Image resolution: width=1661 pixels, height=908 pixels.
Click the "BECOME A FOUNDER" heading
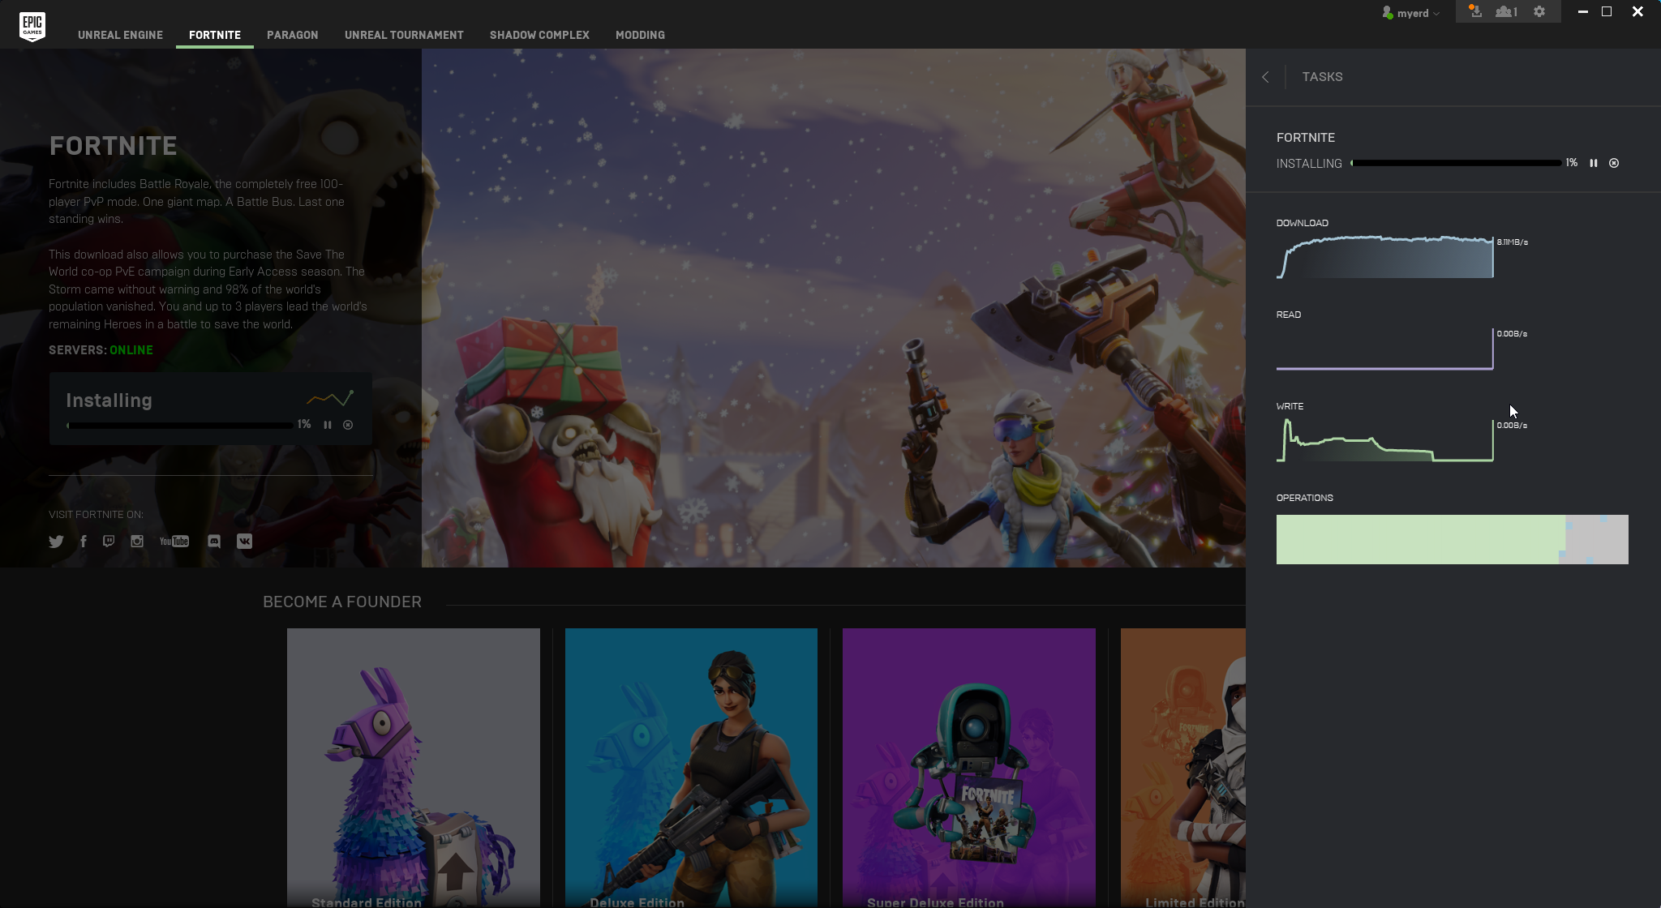[x=342, y=602]
